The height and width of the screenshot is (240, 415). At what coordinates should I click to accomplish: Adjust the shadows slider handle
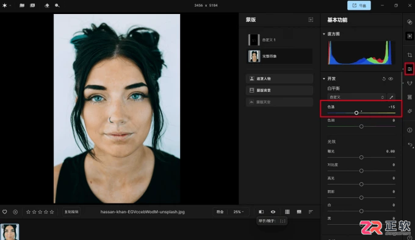click(361, 198)
